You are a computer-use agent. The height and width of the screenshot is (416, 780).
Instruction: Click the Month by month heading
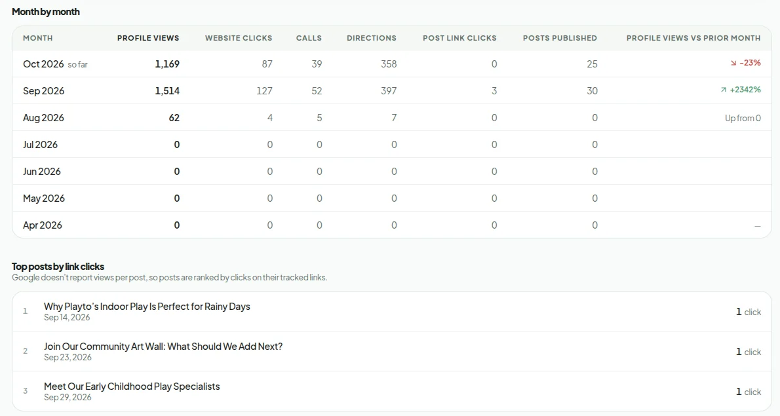tap(46, 11)
